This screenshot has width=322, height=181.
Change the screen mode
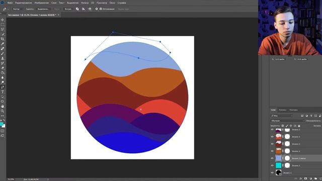3,136
